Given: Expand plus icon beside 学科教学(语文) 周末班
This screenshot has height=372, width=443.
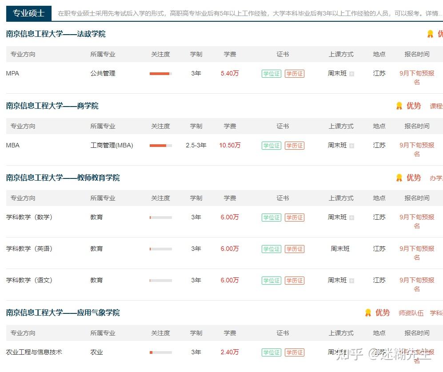Looking at the screenshot, I should [x=352, y=281].
